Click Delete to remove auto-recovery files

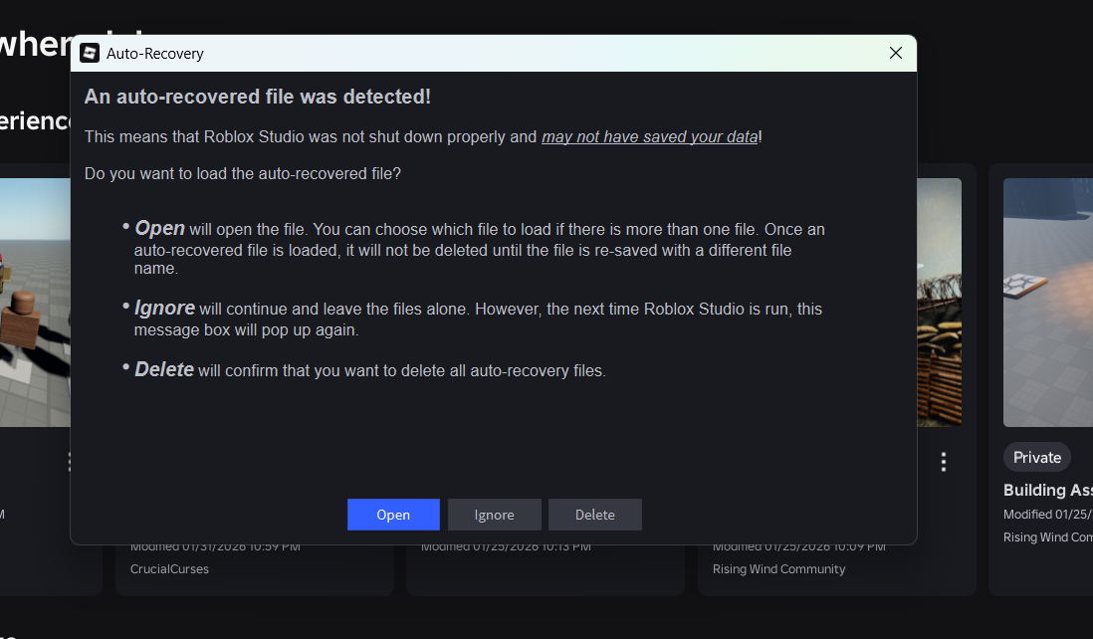594,515
